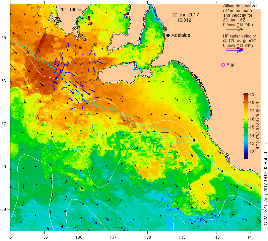Screen dimensions: 268x241
Task: Click the 16:31Z time label
Action: (184, 20)
